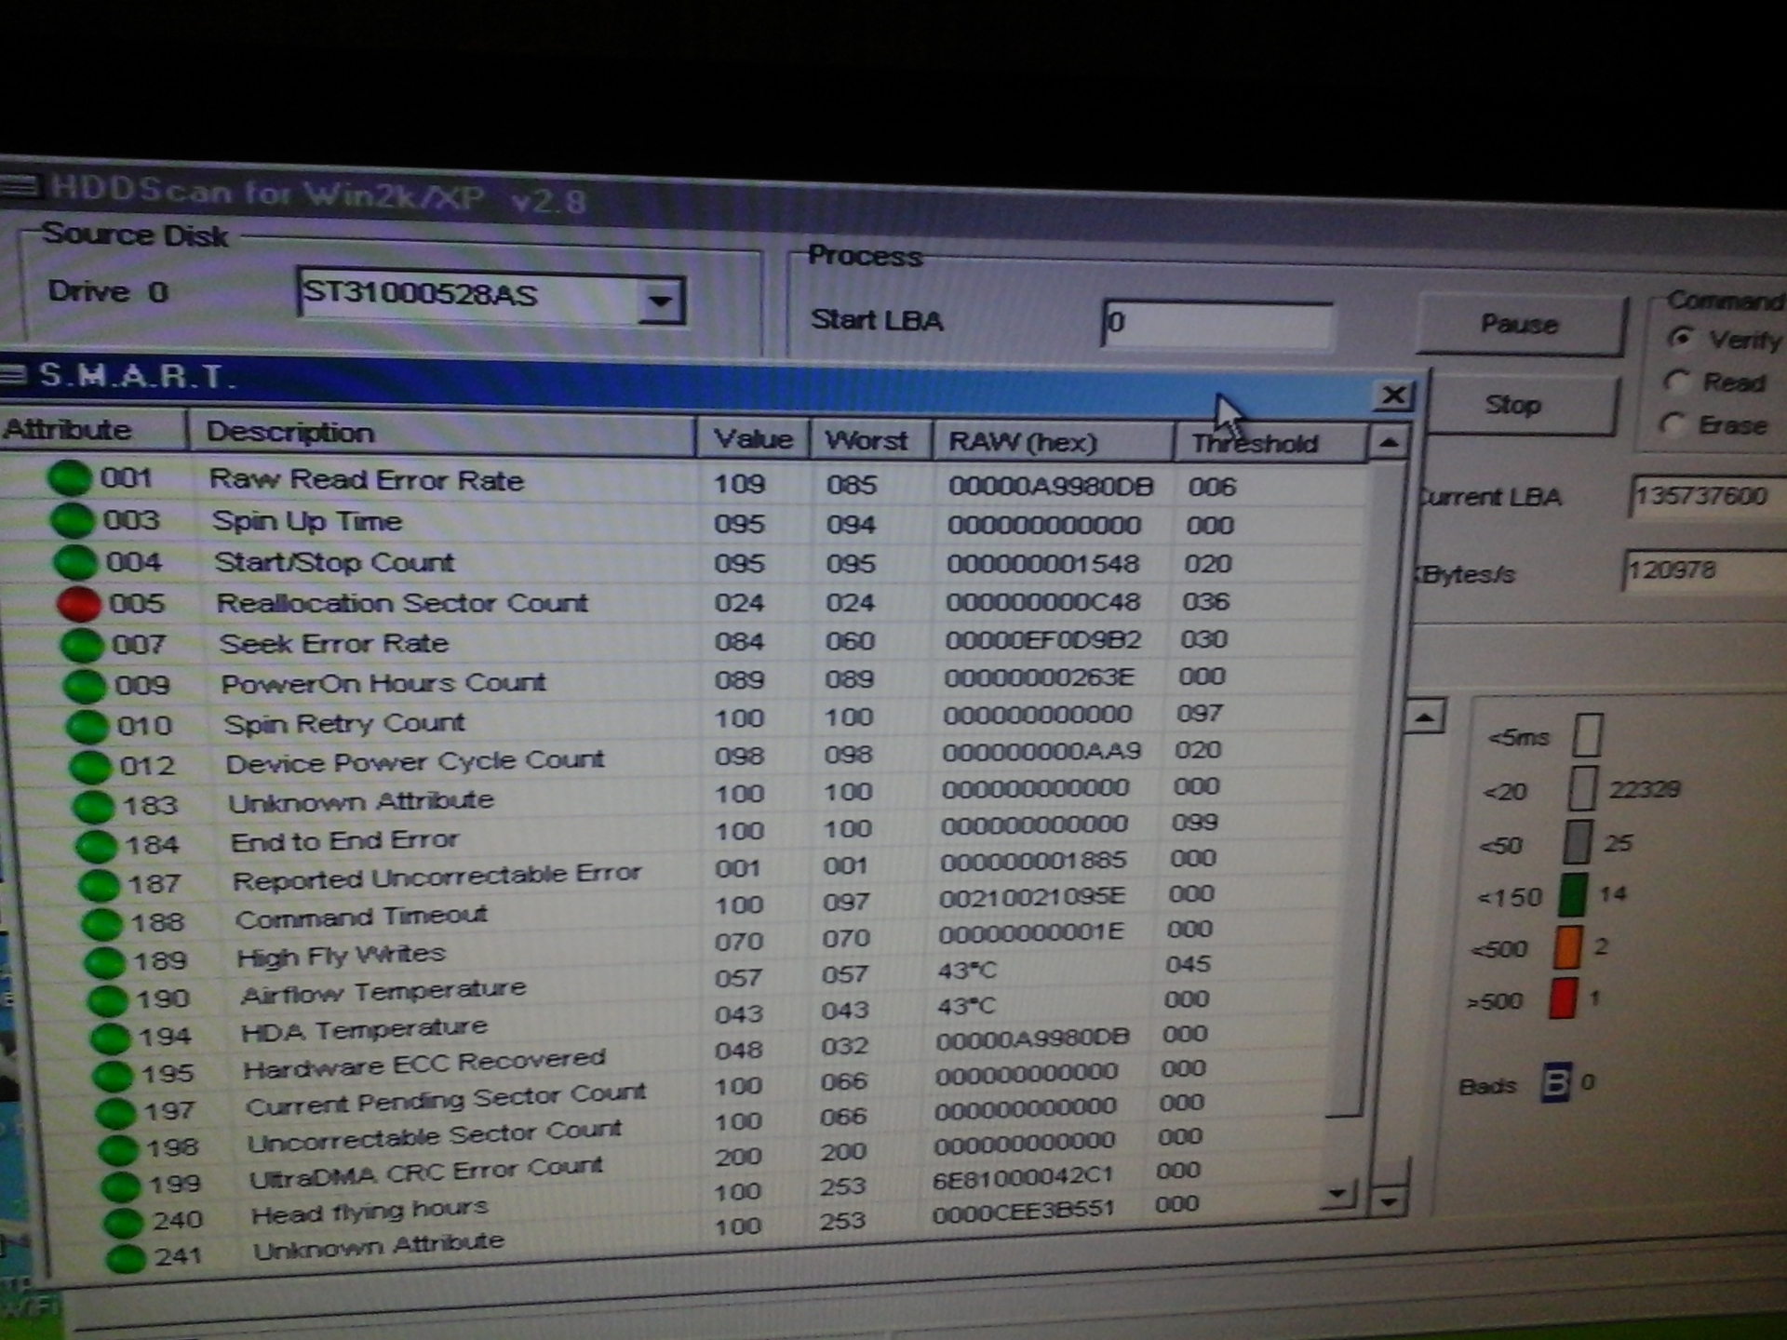Click the <50 gray color swatch
The width and height of the screenshot is (1787, 1340).
click(x=1578, y=841)
